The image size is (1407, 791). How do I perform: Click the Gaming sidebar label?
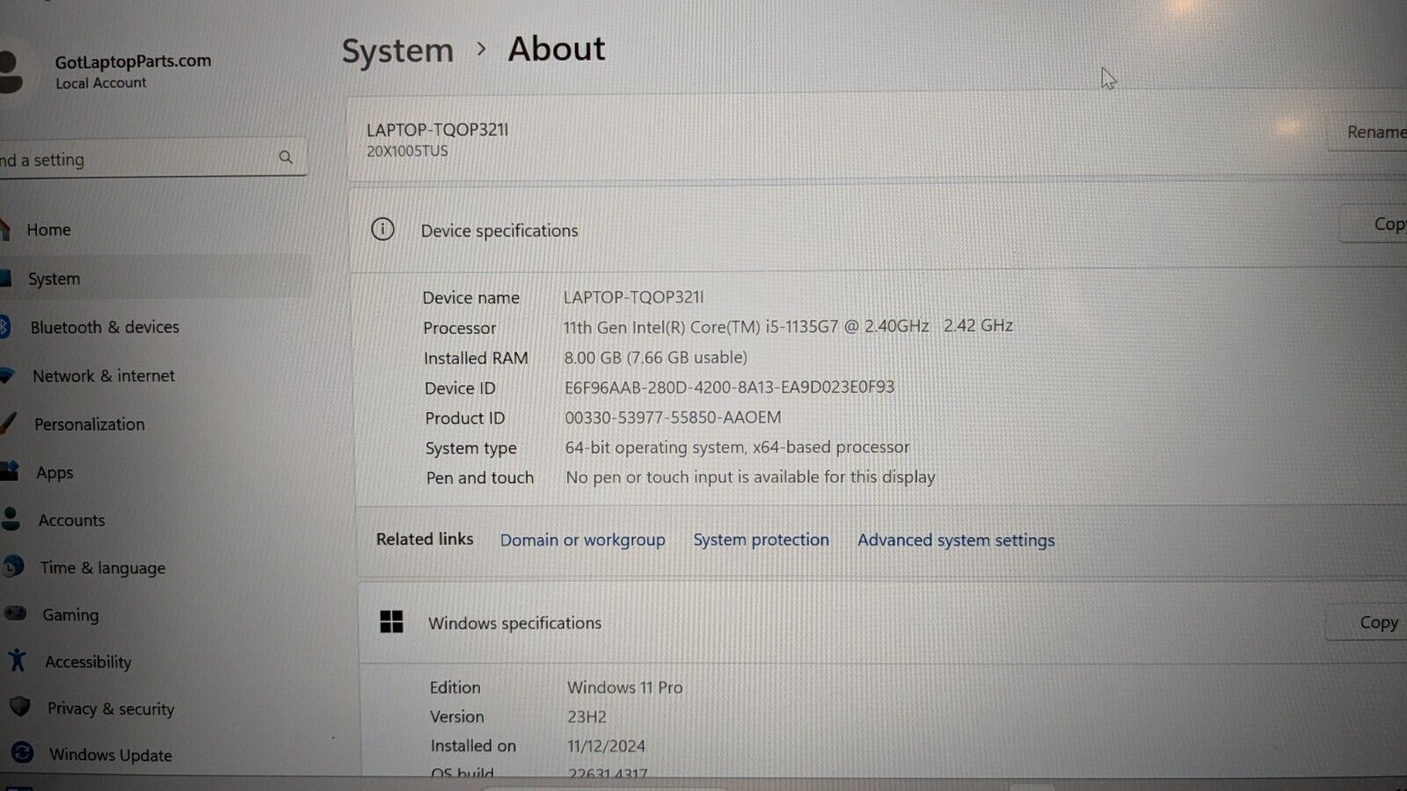[x=70, y=614]
